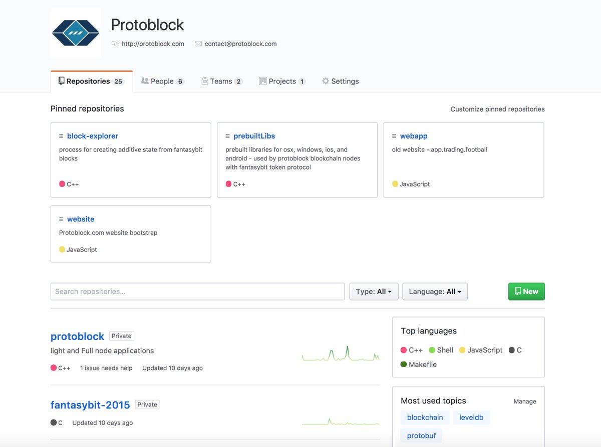Click the jersey icon on Teams tab
This screenshot has width=601, height=447.
[x=204, y=81]
